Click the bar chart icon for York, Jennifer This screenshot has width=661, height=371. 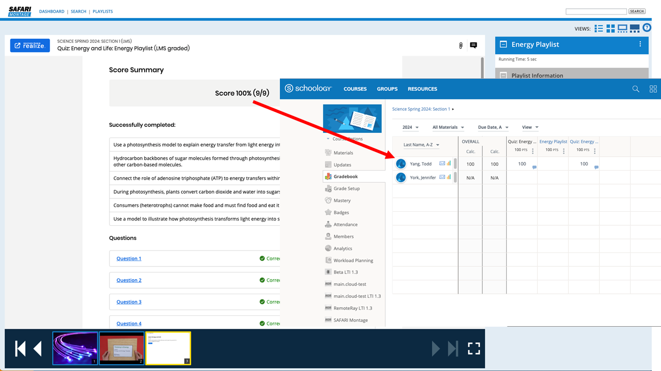click(x=448, y=177)
